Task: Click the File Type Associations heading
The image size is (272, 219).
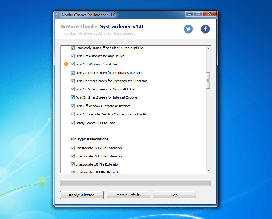Action: pyautogui.click(x=90, y=139)
